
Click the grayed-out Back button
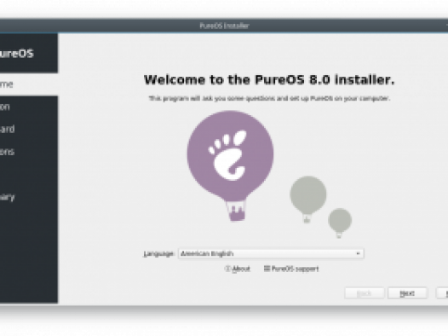[365, 293]
